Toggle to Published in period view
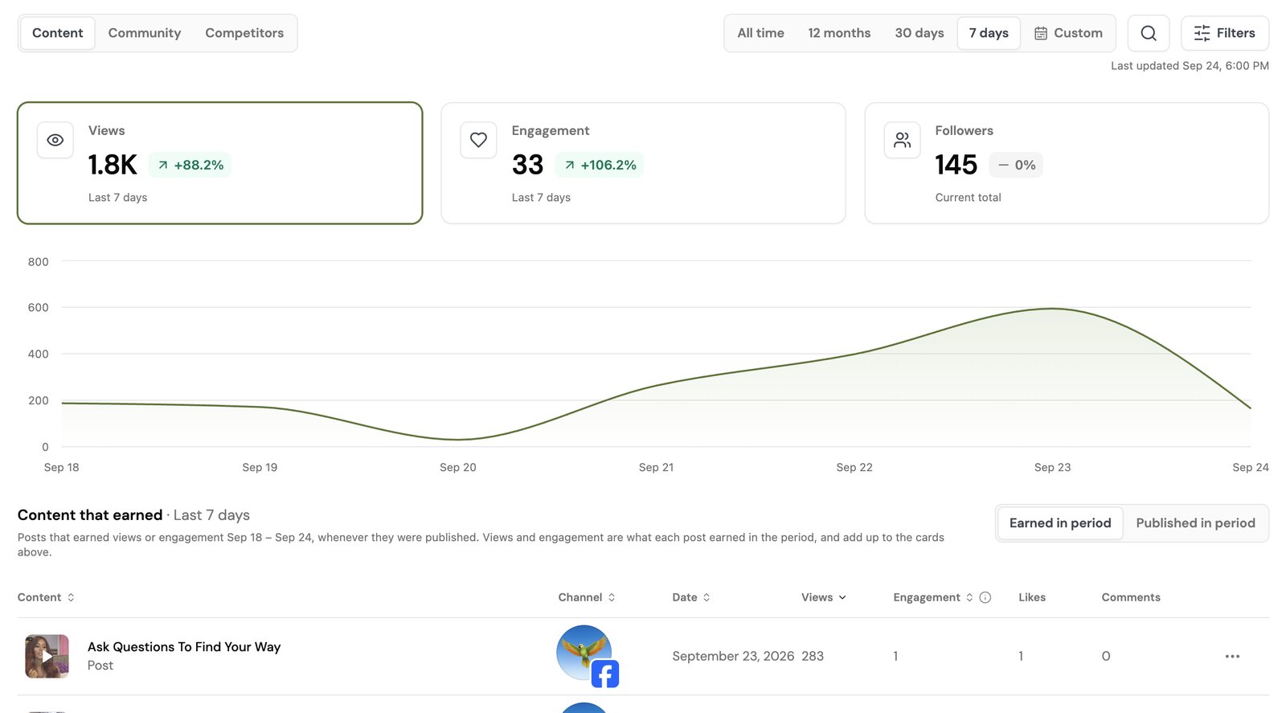The height and width of the screenshot is (713, 1286). click(x=1195, y=523)
